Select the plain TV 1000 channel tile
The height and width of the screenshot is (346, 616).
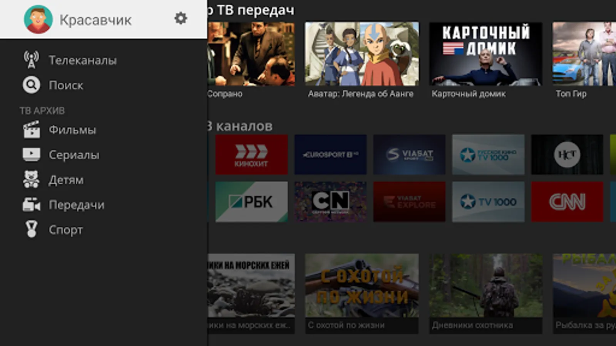488,202
